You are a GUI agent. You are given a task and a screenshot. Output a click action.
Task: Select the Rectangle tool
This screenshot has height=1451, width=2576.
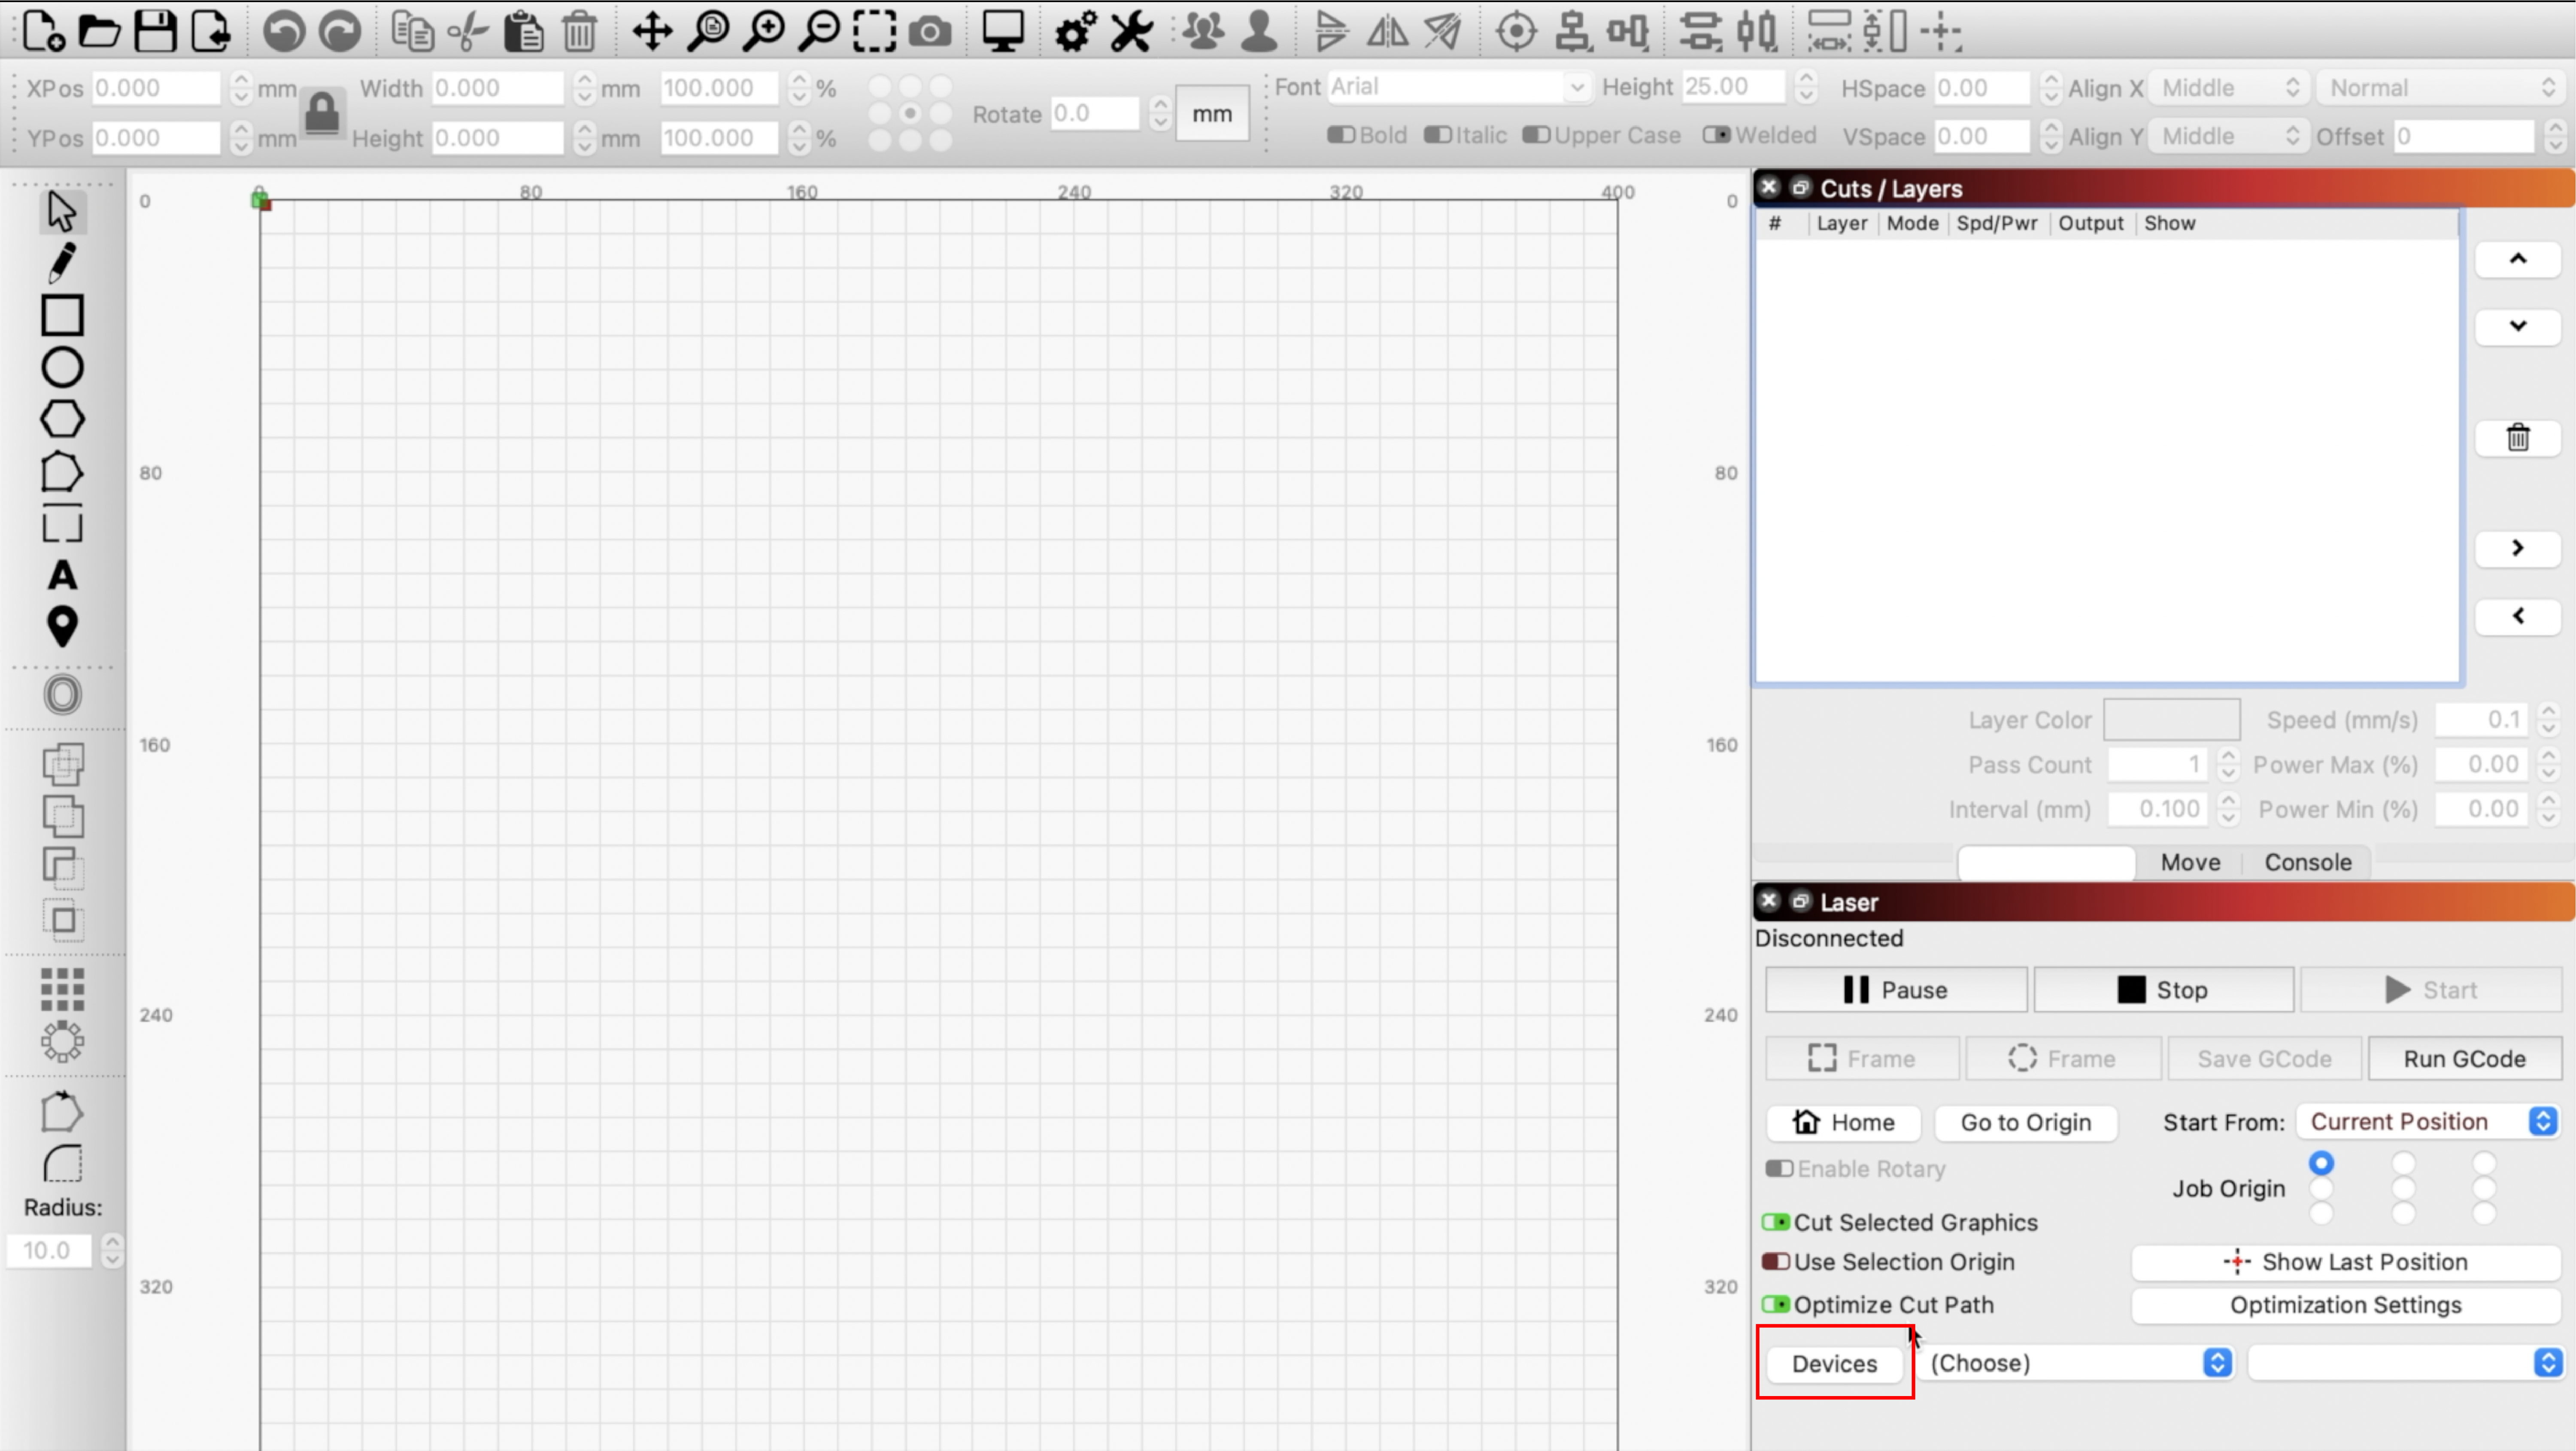point(62,315)
